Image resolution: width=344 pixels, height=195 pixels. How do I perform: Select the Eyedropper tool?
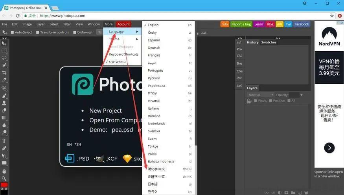point(4,80)
